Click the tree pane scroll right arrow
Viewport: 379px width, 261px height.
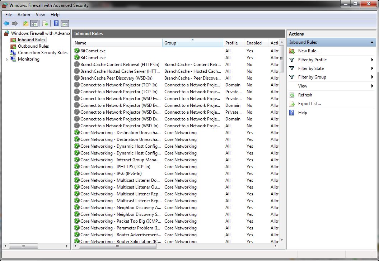click(67, 246)
